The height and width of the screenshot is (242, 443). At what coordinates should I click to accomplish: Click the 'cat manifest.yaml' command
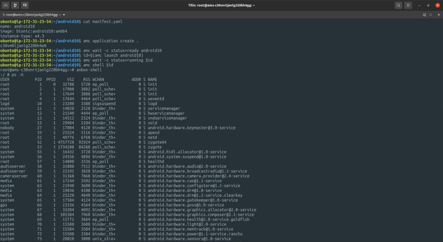103,22
